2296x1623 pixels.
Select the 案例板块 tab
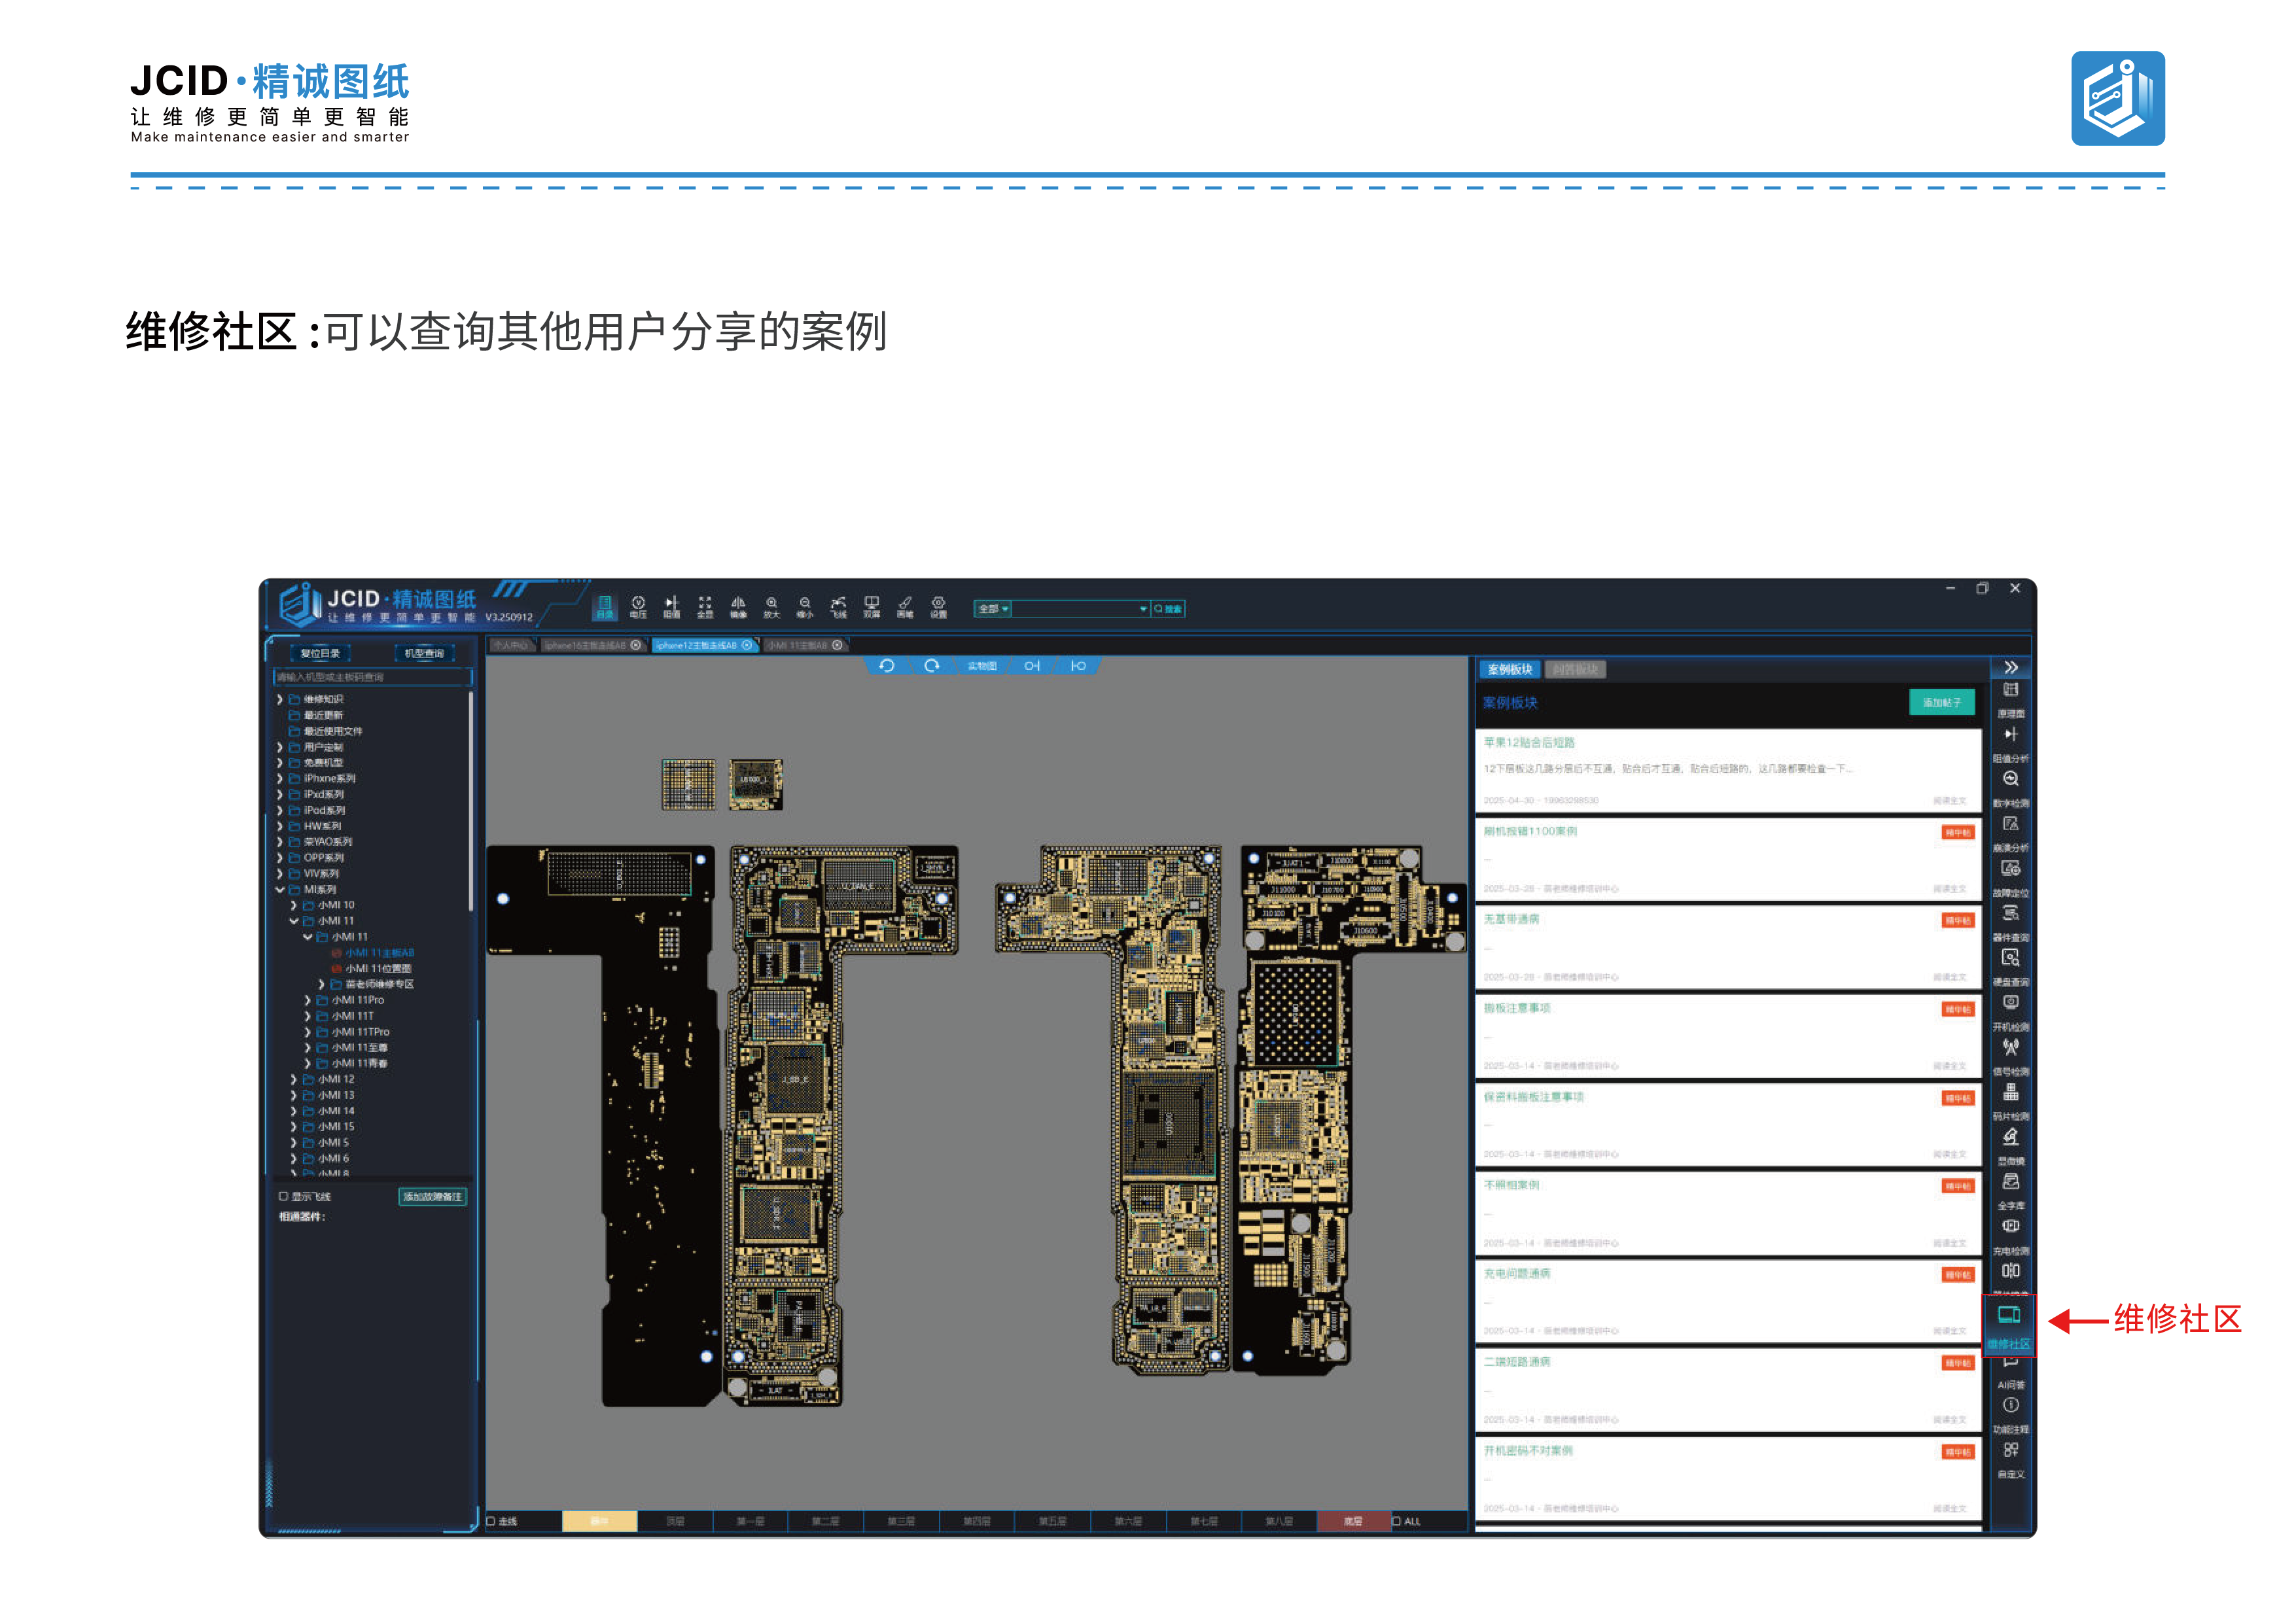click(x=1510, y=670)
